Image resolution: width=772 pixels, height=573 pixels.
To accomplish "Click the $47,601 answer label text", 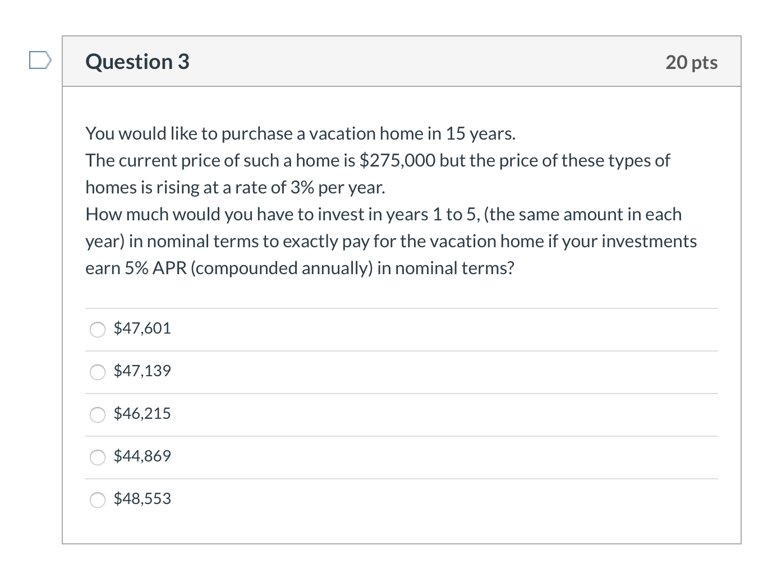I will coord(143,329).
